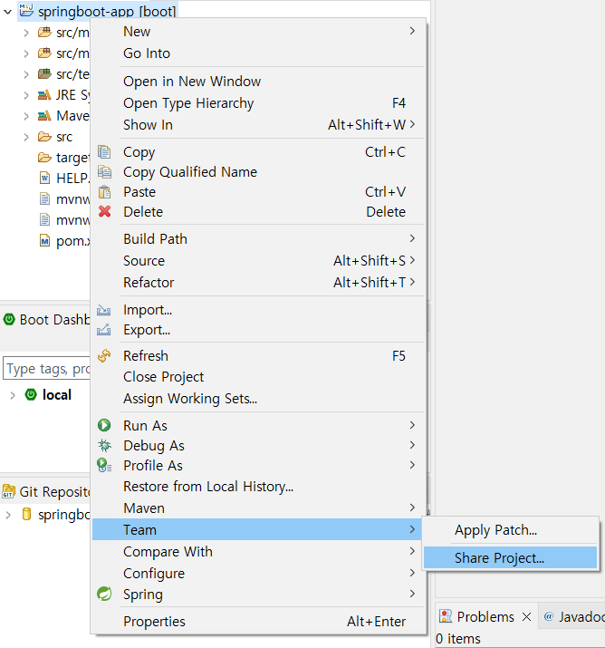Open the Source submenu
605x648 pixels.
[259, 261]
